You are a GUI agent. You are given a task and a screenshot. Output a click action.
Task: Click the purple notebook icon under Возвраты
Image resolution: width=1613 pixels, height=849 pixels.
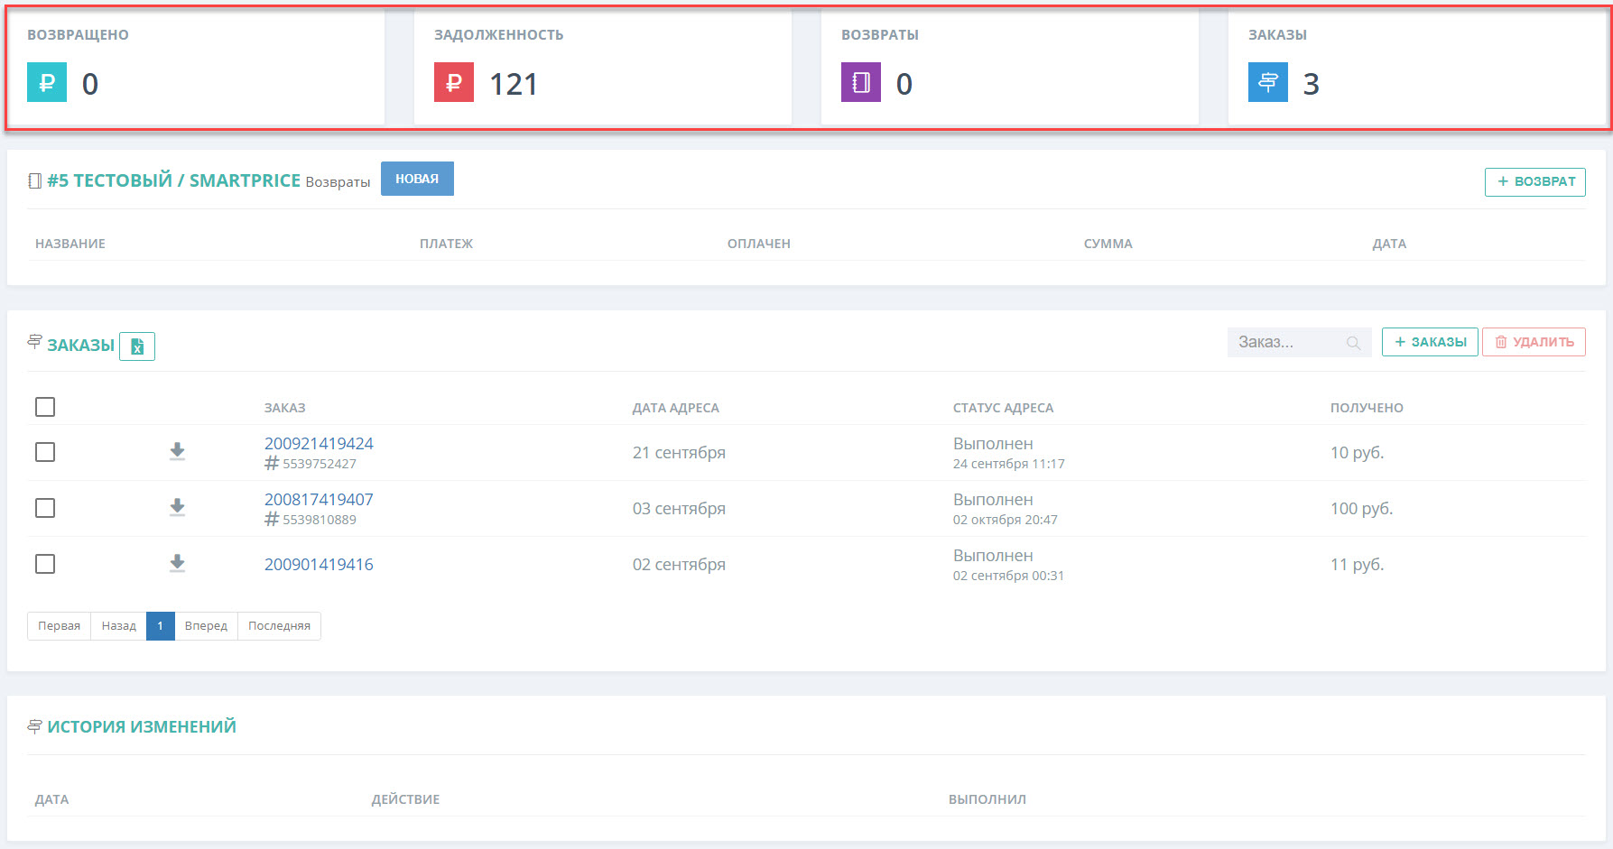(x=861, y=82)
